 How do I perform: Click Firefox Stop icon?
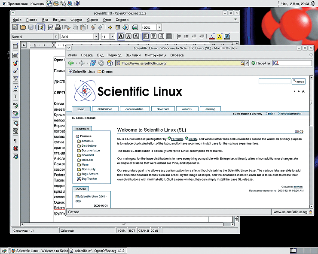pyautogui.click(x=101, y=63)
